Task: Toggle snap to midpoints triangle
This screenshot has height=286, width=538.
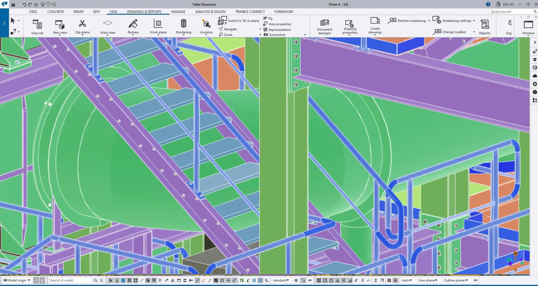Action: 337,280
